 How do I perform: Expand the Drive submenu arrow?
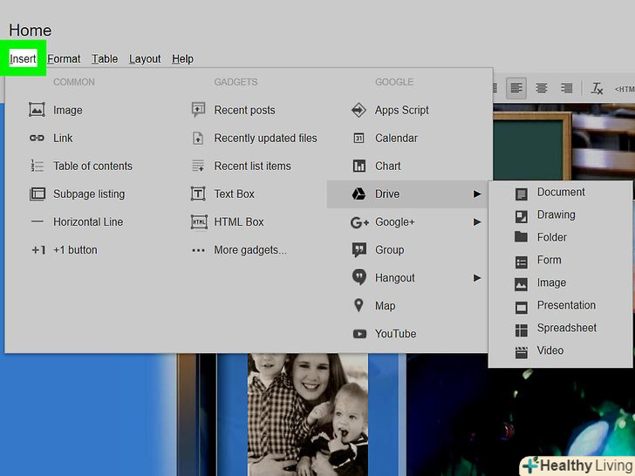(x=477, y=194)
